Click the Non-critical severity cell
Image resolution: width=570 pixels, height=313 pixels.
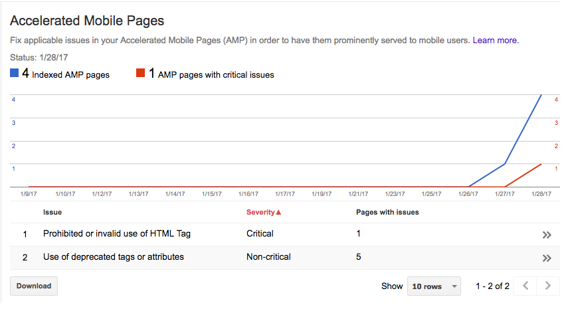tap(268, 257)
